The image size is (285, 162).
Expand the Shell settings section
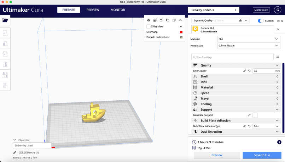click(236, 76)
